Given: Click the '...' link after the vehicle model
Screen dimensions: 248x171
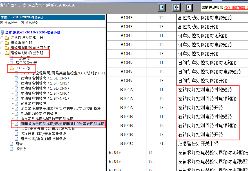Looking at the screenshot, I should [89, 6].
